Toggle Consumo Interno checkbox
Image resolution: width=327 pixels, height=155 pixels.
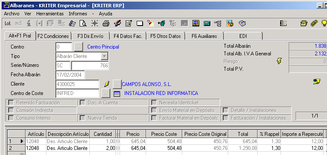pyautogui.click(x=11, y=118)
